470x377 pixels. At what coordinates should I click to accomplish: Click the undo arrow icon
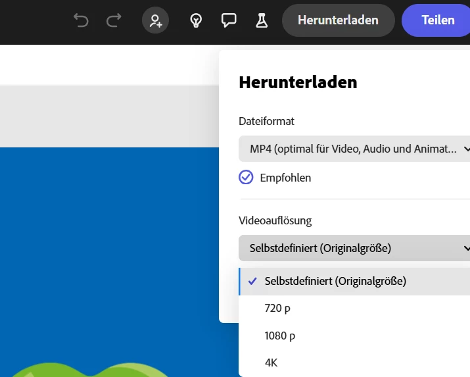point(82,20)
